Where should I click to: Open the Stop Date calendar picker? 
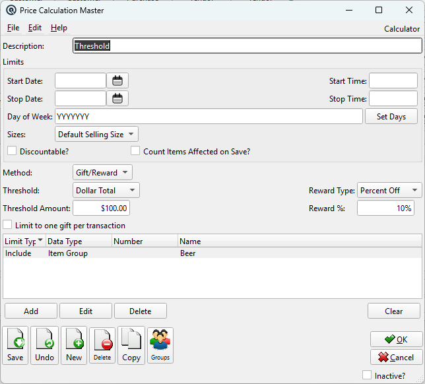coord(117,99)
